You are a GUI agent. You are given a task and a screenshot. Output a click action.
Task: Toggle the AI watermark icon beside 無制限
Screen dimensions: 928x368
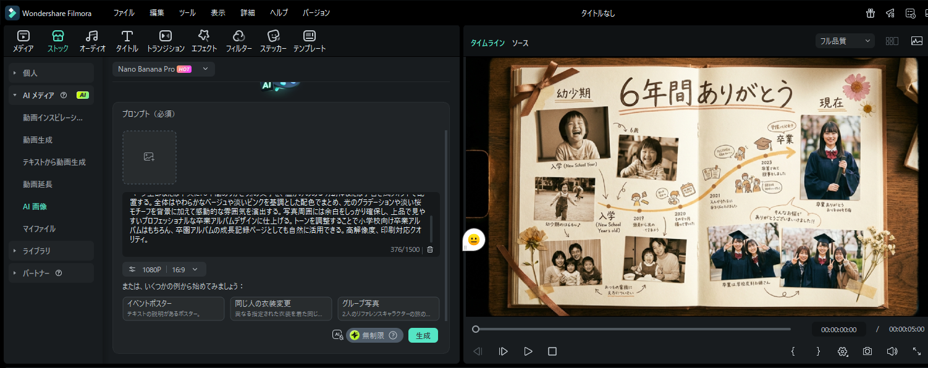tap(337, 335)
